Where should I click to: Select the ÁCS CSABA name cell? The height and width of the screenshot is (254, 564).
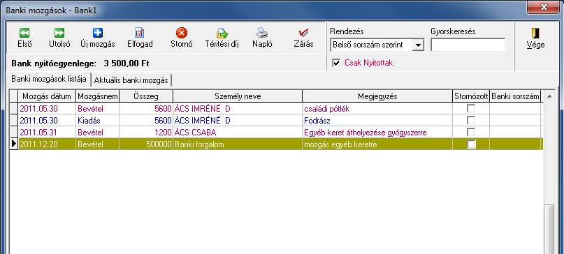coord(238,132)
